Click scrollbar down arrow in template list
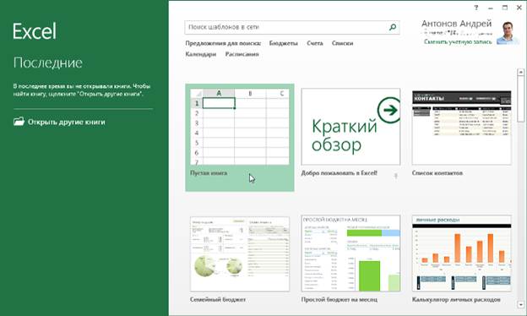 click(520, 304)
